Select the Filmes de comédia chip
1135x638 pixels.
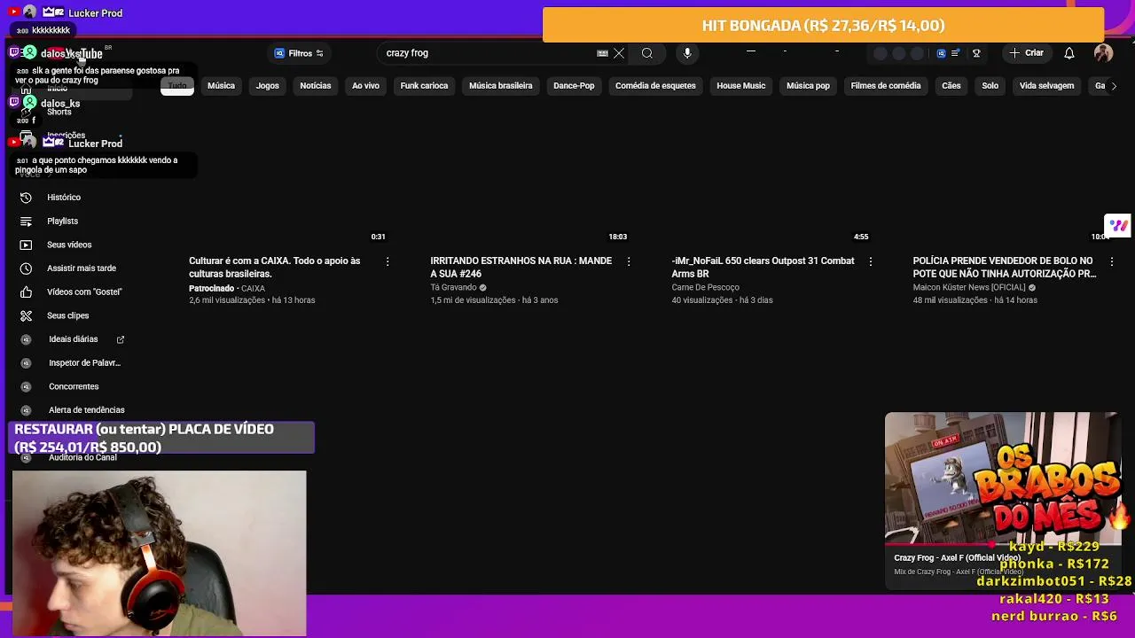886,86
